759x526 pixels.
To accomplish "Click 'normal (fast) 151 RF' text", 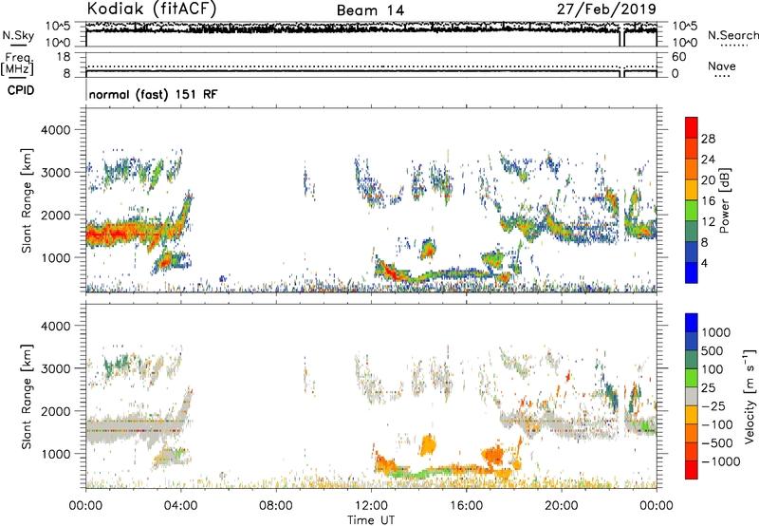I will pyautogui.click(x=153, y=94).
